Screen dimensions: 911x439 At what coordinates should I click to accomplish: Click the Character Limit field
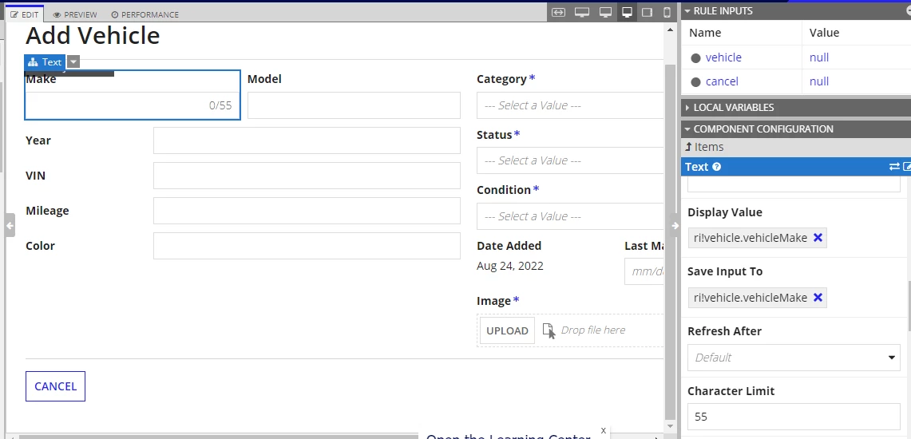pos(794,417)
